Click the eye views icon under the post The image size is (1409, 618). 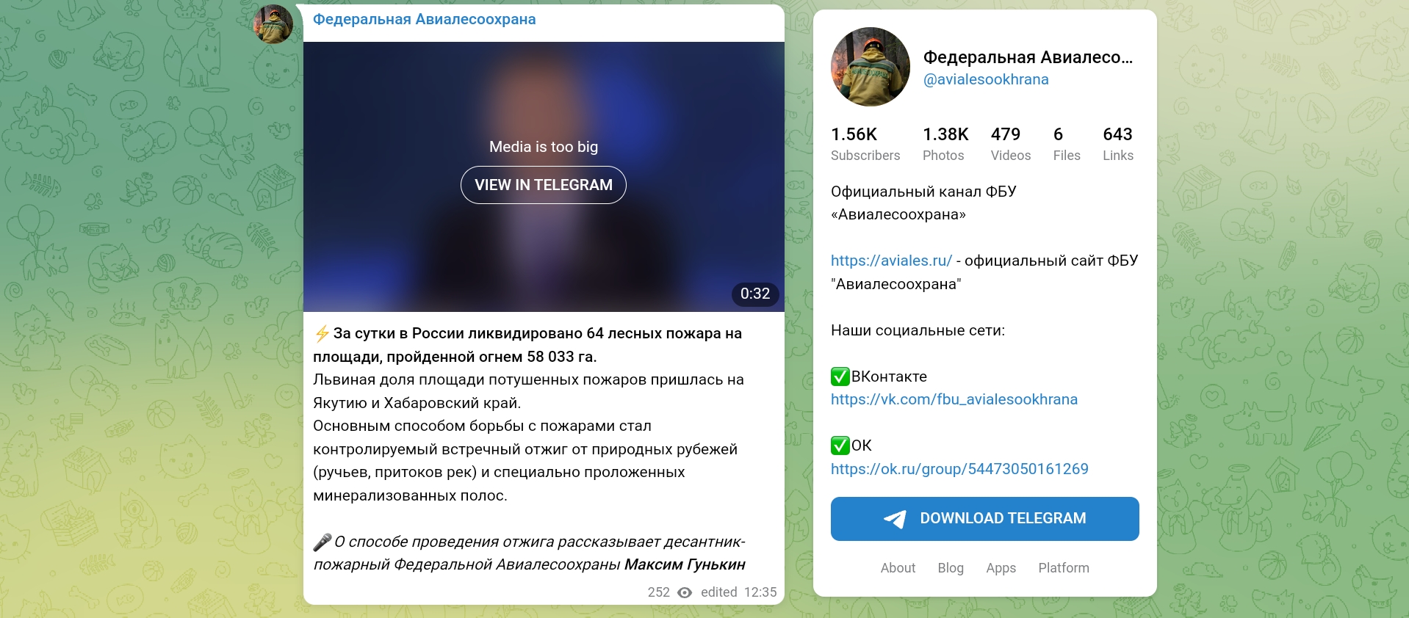tap(685, 592)
